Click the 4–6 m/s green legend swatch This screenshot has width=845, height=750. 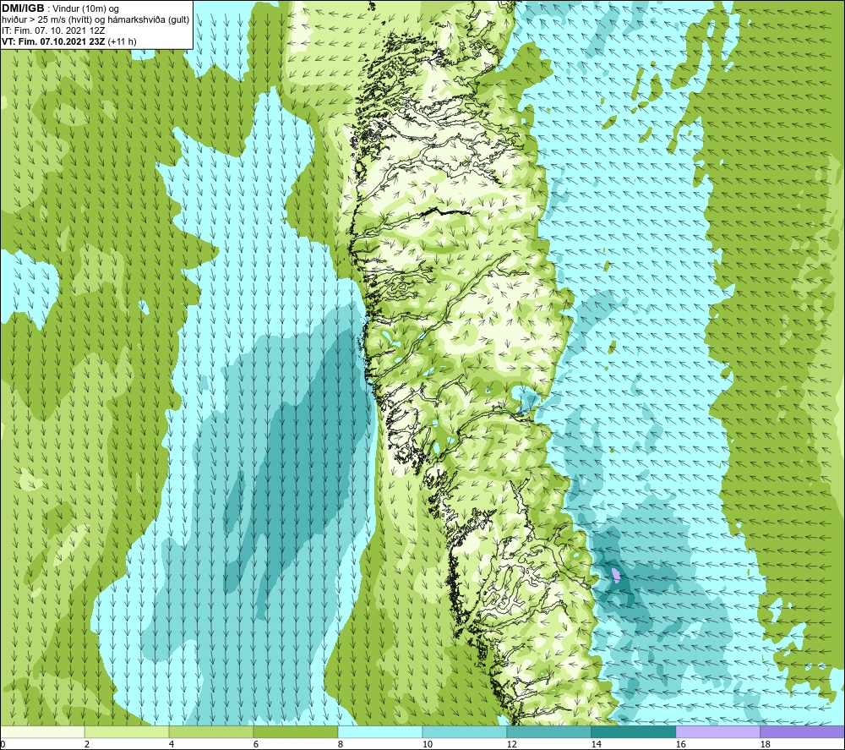[x=211, y=731]
